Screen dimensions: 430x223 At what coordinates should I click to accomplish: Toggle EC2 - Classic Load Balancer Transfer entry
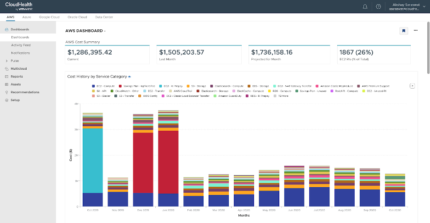click(x=186, y=96)
